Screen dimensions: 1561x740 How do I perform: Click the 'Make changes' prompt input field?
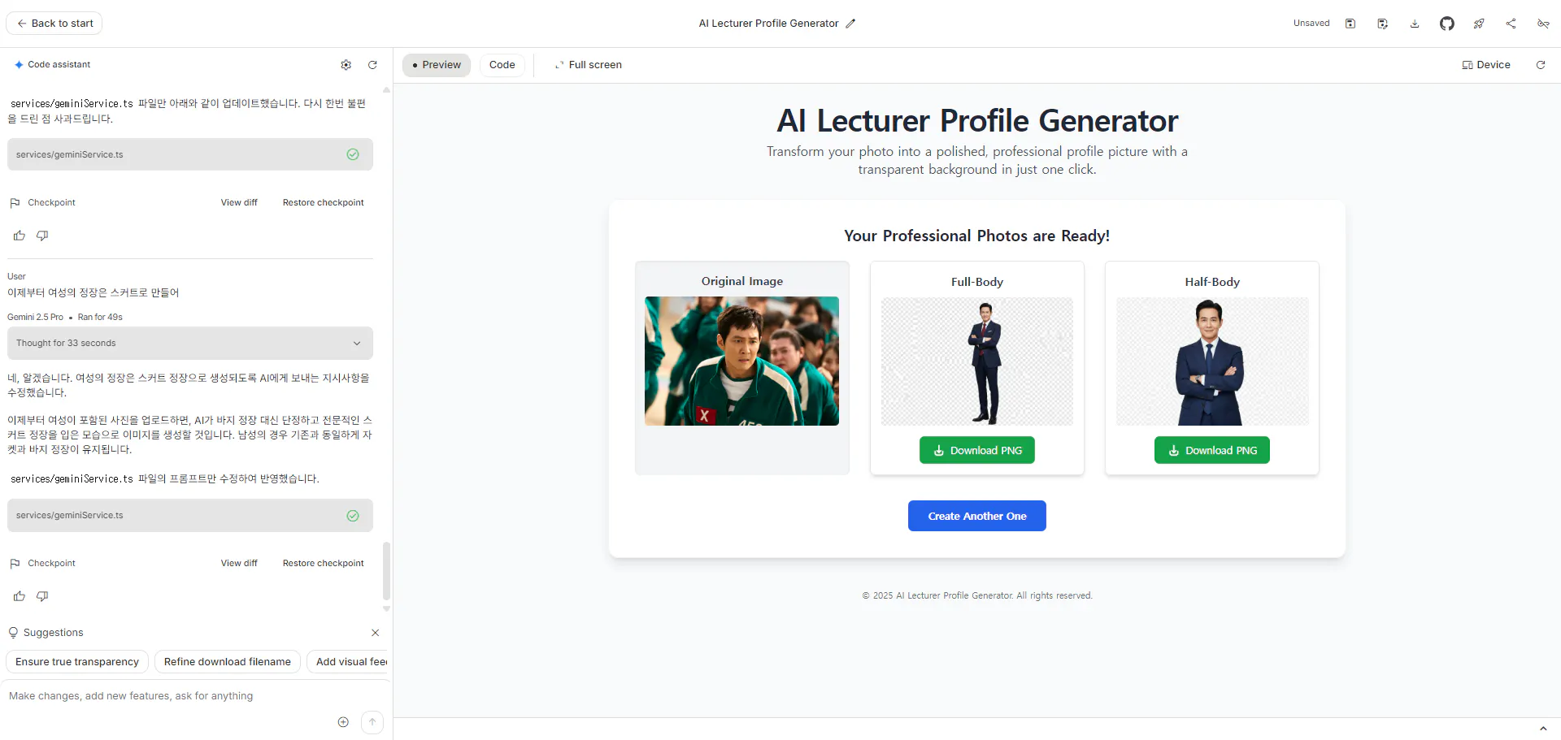(x=171, y=696)
